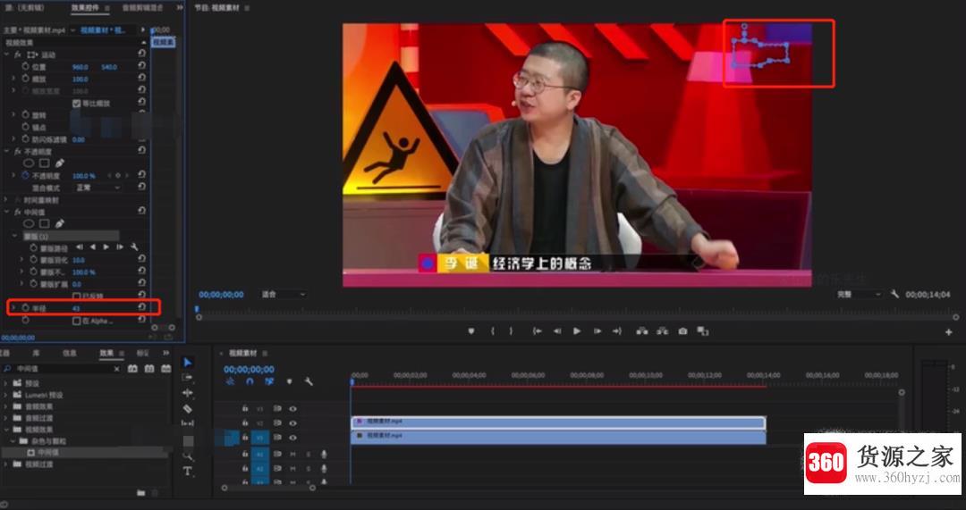Expand the 音频效果 folder
The height and width of the screenshot is (510, 966).
(5, 406)
